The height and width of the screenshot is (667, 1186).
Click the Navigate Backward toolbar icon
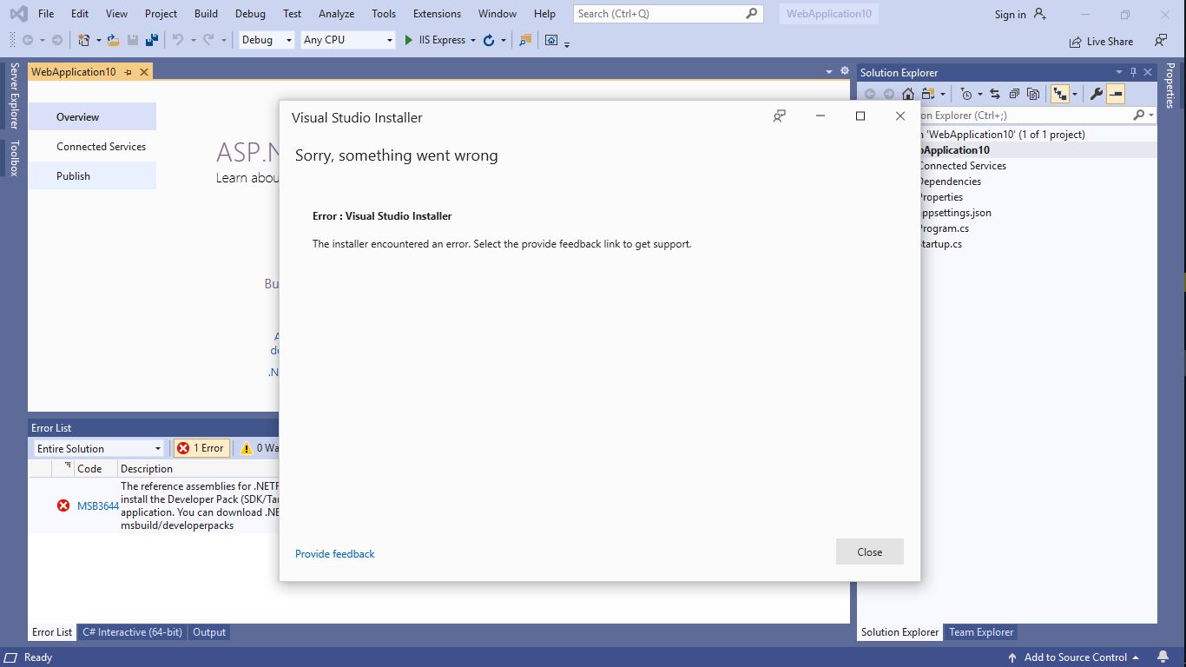(28, 40)
